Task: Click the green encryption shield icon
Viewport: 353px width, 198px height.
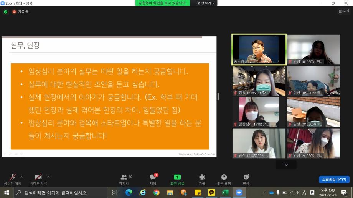Action: (5, 11)
